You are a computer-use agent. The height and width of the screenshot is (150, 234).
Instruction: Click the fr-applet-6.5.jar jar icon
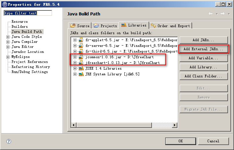pyautogui.click(x=81, y=40)
